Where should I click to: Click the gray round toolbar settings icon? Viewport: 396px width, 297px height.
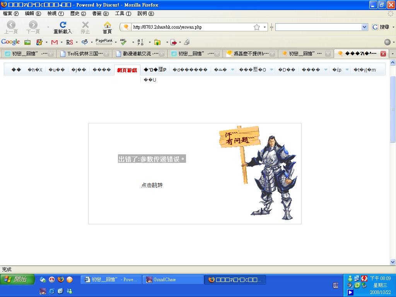[387, 42]
